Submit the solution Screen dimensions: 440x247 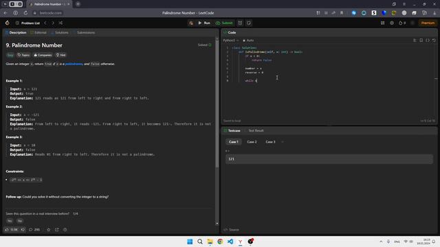[x=224, y=23]
